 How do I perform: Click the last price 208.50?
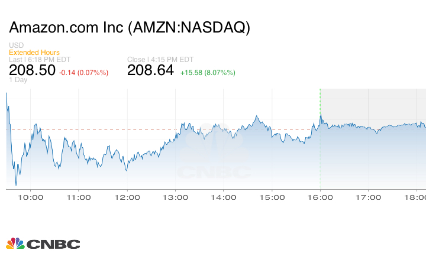point(32,70)
